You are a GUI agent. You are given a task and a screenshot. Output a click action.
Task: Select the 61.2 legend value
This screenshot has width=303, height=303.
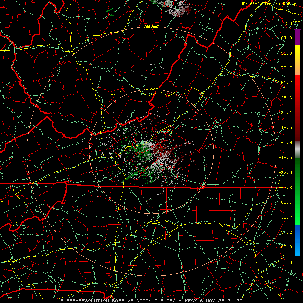click(287, 83)
